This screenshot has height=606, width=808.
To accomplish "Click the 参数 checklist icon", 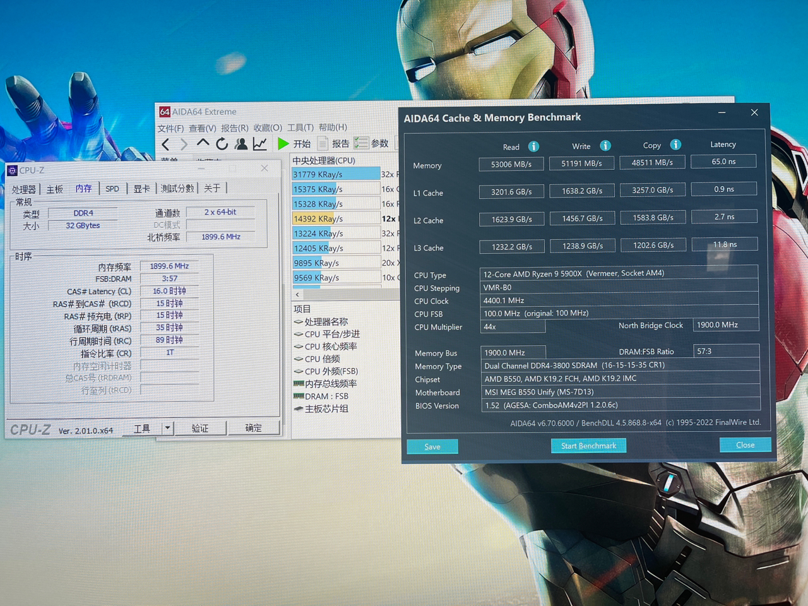I will click(x=361, y=143).
